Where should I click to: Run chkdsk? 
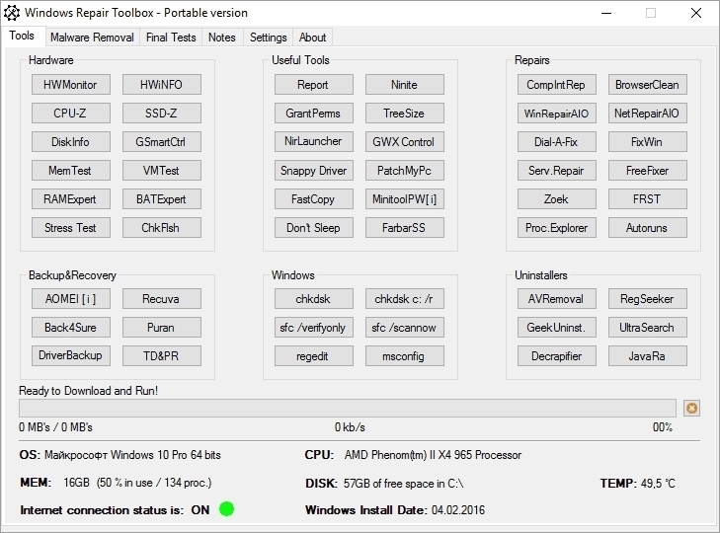point(314,299)
